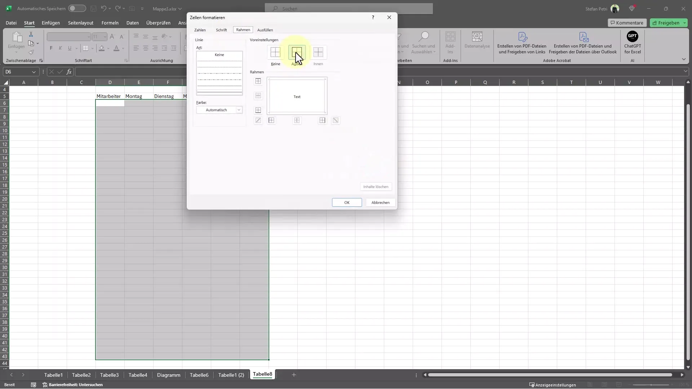
Task: Click the Cut scissors icon
Action: pyautogui.click(x=31, y=34)
